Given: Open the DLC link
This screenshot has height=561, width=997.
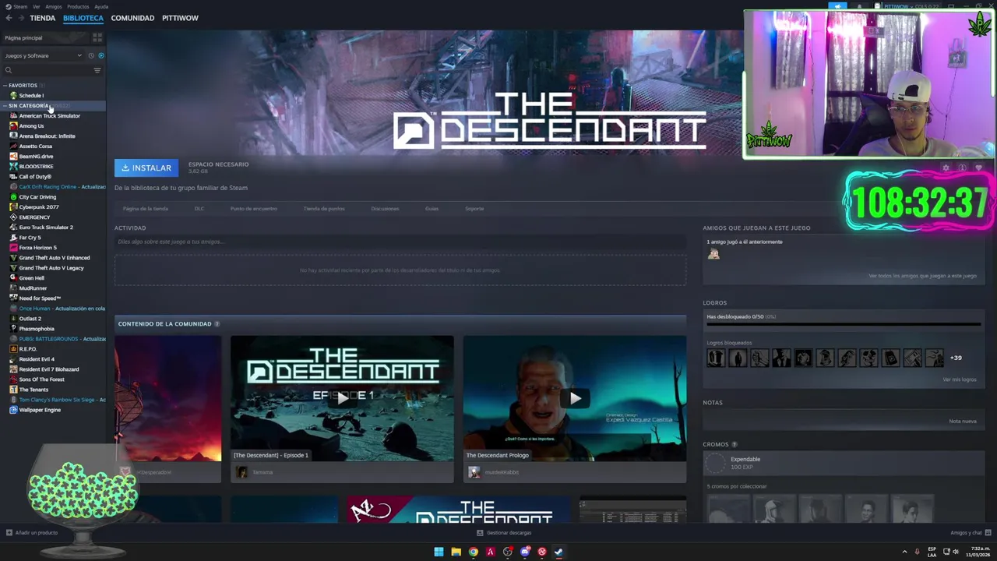Looking at the screenshot, I should tap(199, 209).
